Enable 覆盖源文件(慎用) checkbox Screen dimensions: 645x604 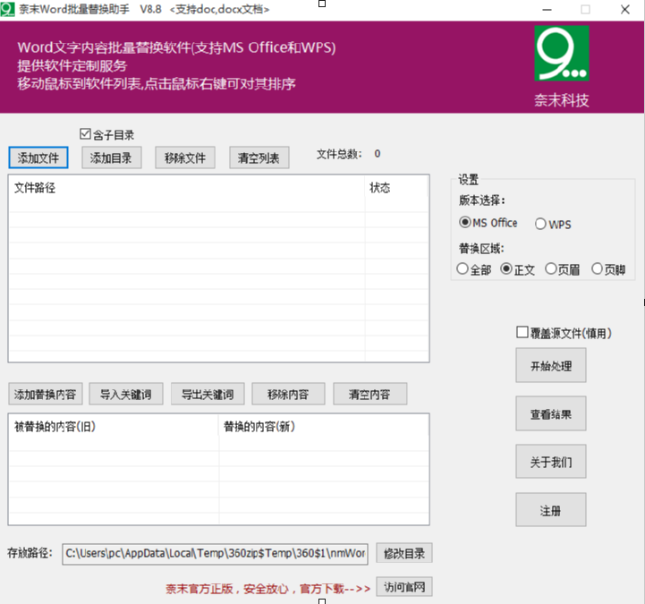click(x=522, y=332)
